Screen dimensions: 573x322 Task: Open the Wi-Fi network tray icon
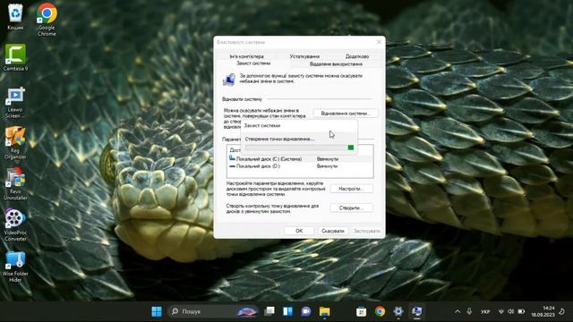[501, 311]
